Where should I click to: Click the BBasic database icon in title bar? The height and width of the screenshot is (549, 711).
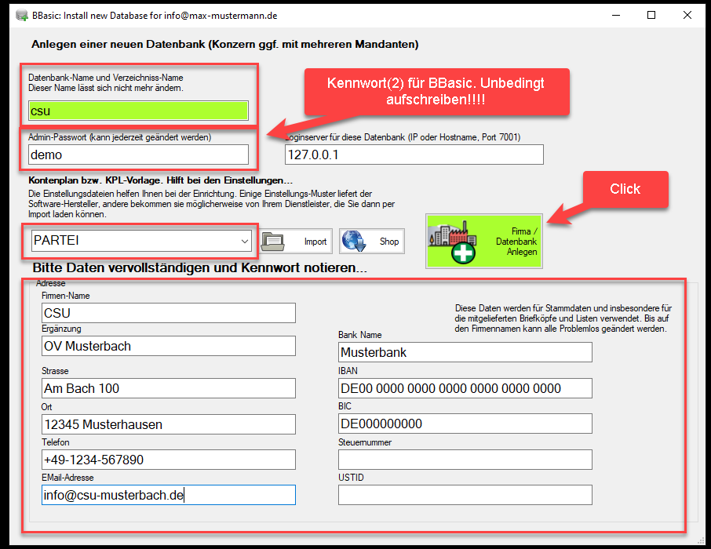point(21,16)
